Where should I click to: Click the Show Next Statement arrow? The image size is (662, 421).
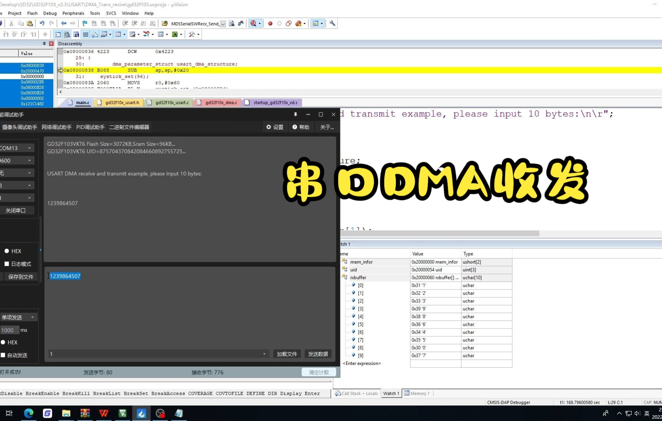(45, 34)
